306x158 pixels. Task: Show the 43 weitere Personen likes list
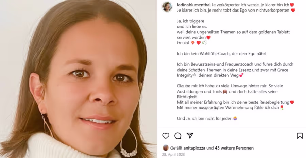pyautogui.click(x=234, y=148)
